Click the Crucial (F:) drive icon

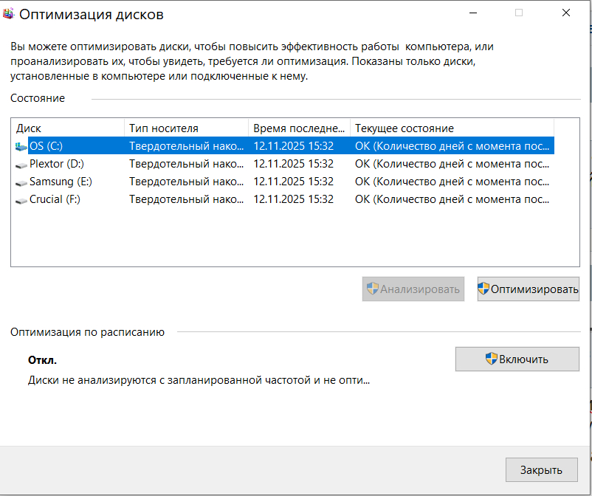(x=21, y=200)
